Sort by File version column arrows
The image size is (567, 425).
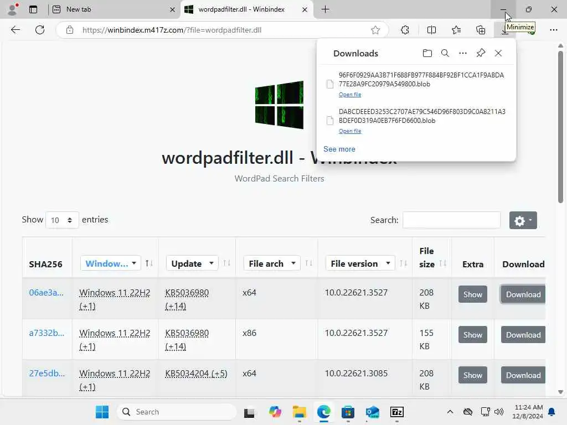[x=403, y=263]
